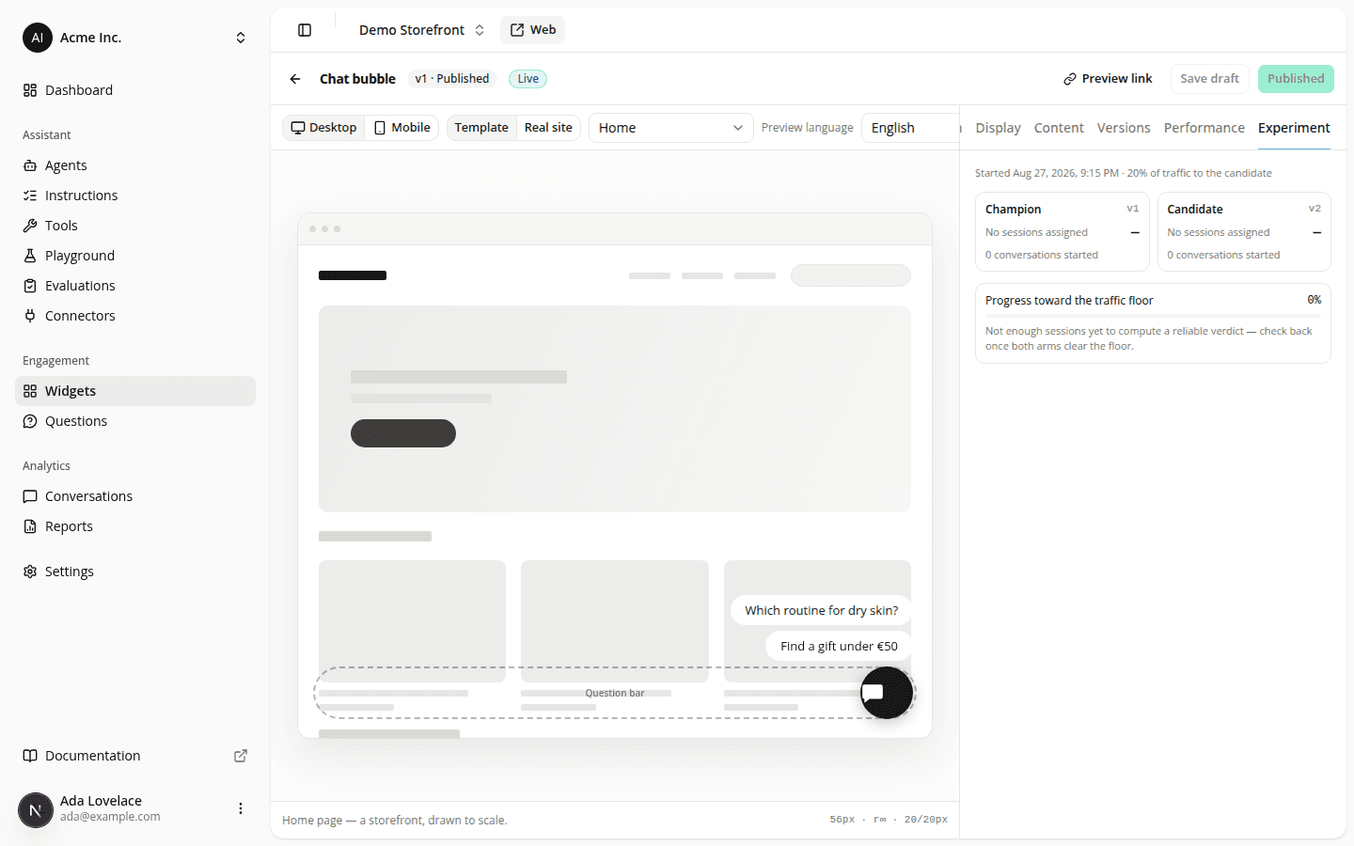
Task: Click the Experiment tab
Action: [1294, 128]
